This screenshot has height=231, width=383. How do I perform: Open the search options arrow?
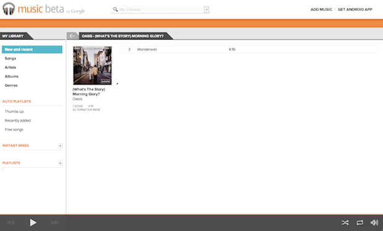(x=206, y=9)
